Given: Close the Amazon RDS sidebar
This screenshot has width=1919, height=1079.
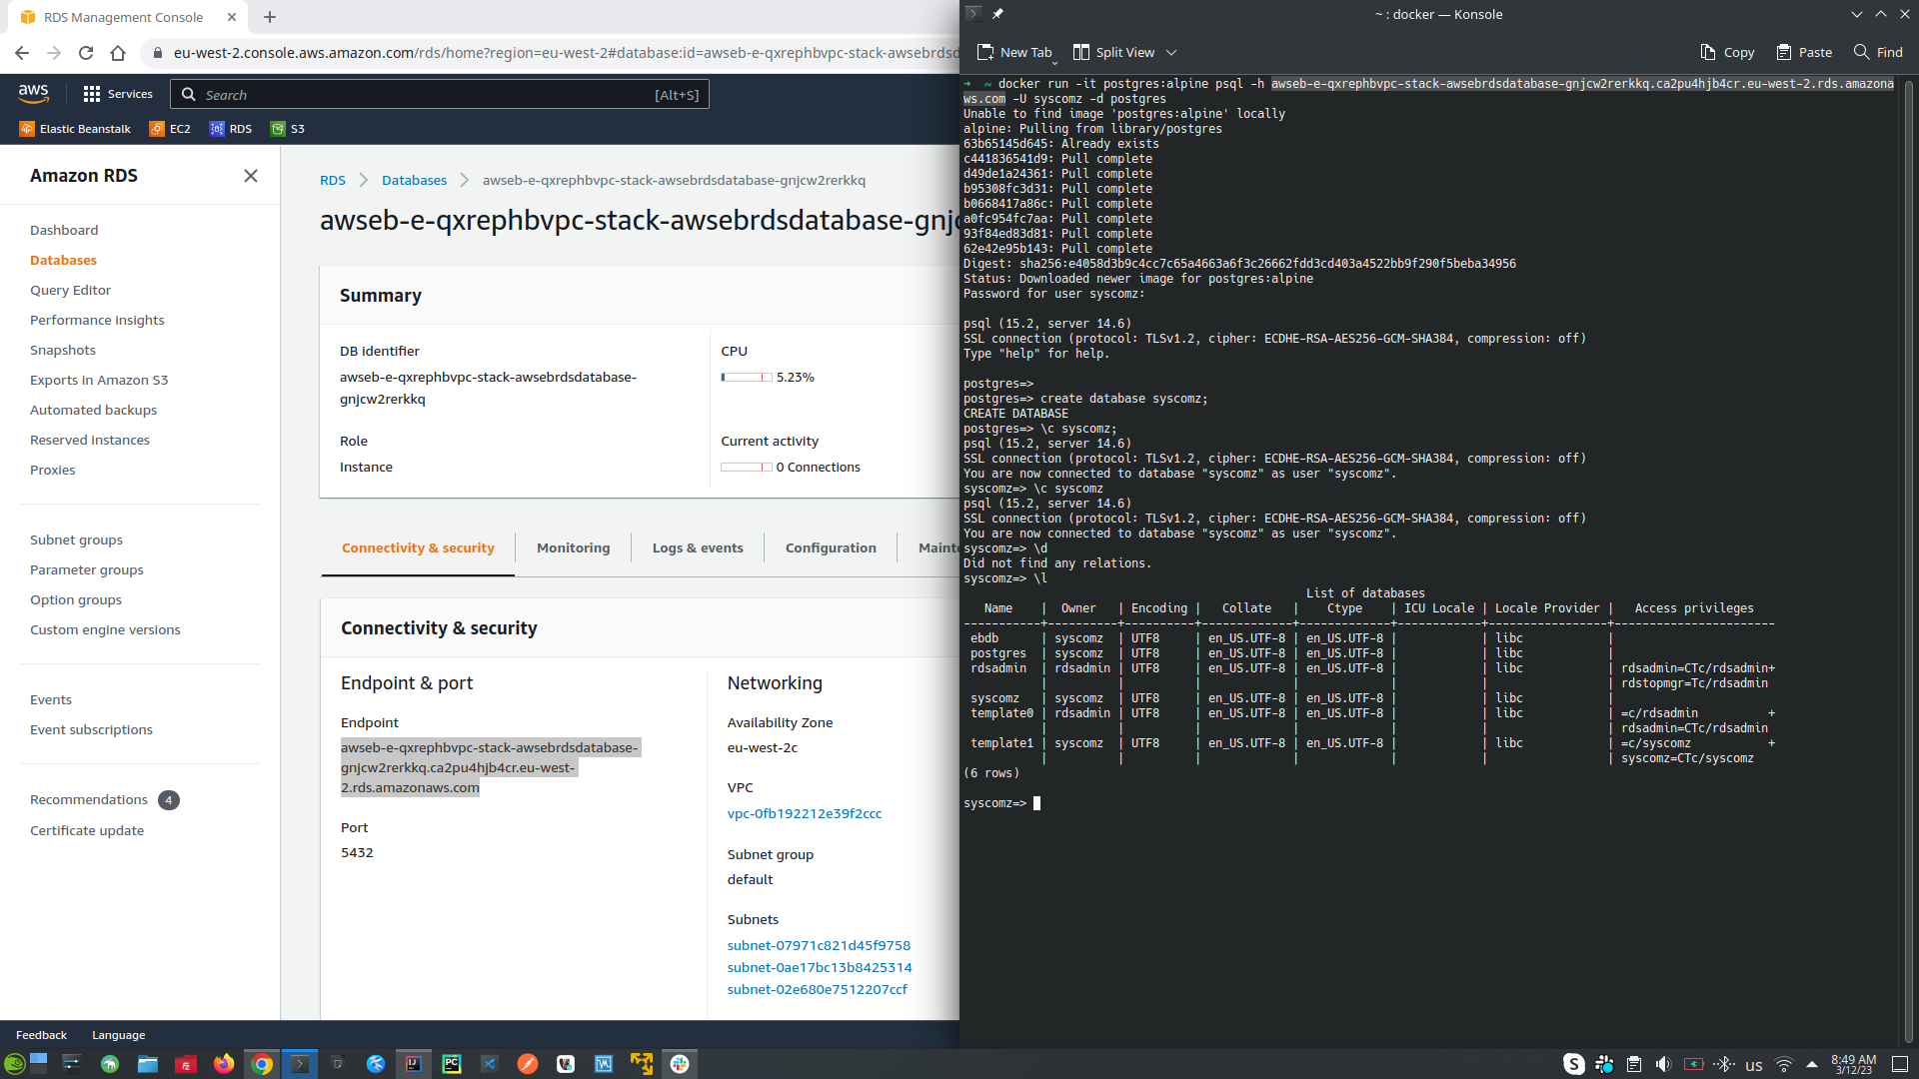Looking at the screenshot, I should click(x=251, y=176).
